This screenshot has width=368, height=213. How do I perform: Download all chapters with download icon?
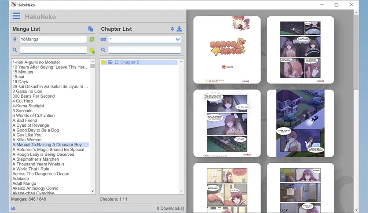click(179, 29)
